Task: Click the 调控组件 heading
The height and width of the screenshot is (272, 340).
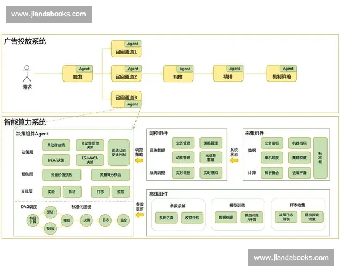Action: pyautogui.click(x=158, y=133)
